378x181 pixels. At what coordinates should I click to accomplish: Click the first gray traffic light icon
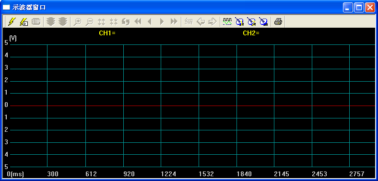pos(51,21)
